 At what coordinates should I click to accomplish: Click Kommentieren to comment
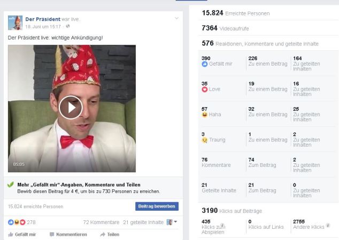tap(68, 234)
